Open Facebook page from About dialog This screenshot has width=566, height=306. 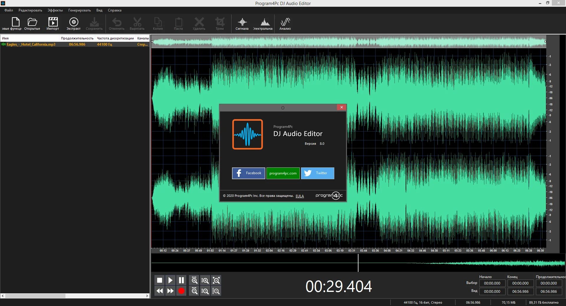pos(249,173)
